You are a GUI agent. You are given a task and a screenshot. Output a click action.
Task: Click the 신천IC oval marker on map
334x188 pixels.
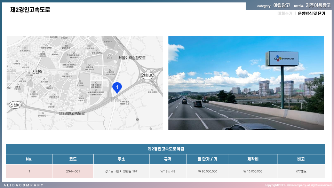(16, 105)
